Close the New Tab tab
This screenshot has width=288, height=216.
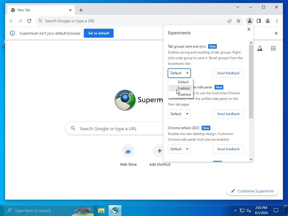(x=70, y=10)
